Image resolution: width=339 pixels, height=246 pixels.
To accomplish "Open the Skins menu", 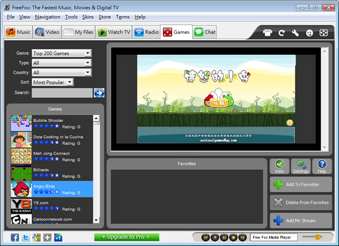I will pos(88,17).
